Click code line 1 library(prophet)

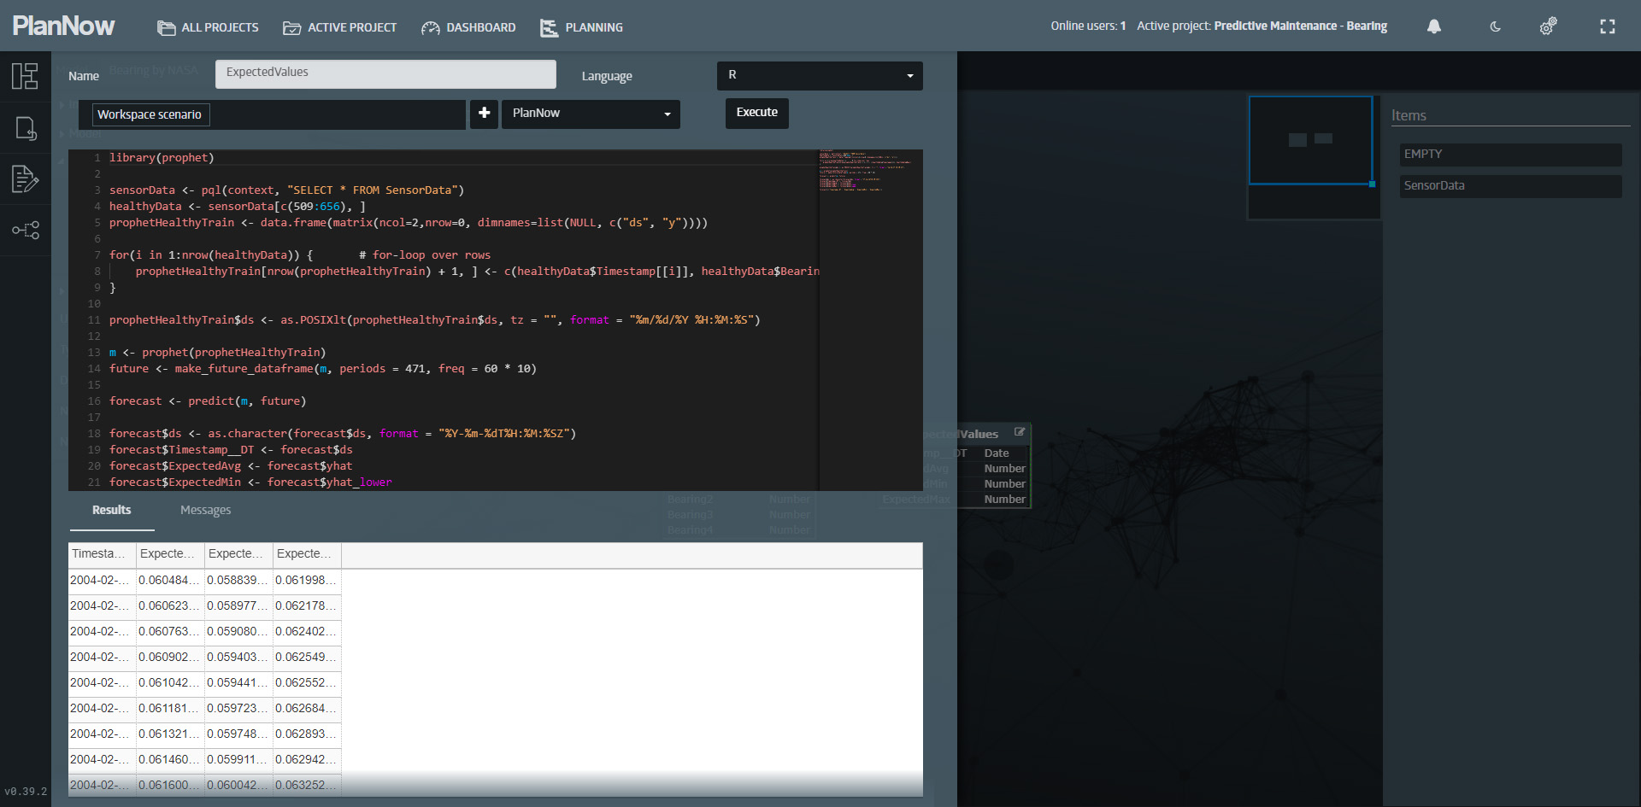(162, 158)
